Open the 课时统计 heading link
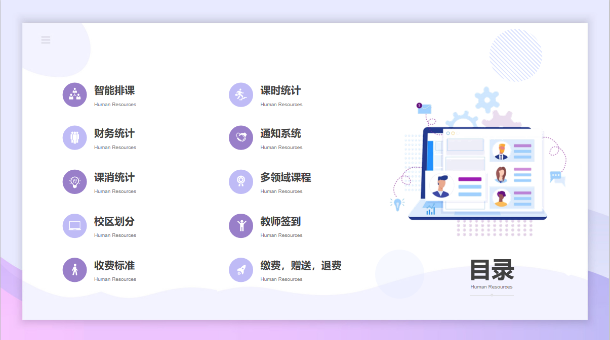Viewport: 610px width, 340px height. point(280,91)
